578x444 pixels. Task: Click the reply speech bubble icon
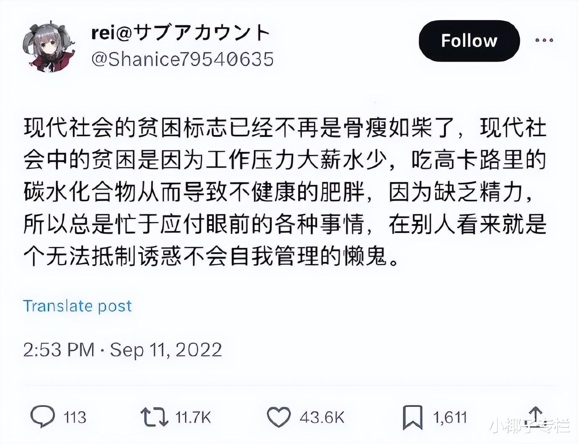click(x=42, y=417)
